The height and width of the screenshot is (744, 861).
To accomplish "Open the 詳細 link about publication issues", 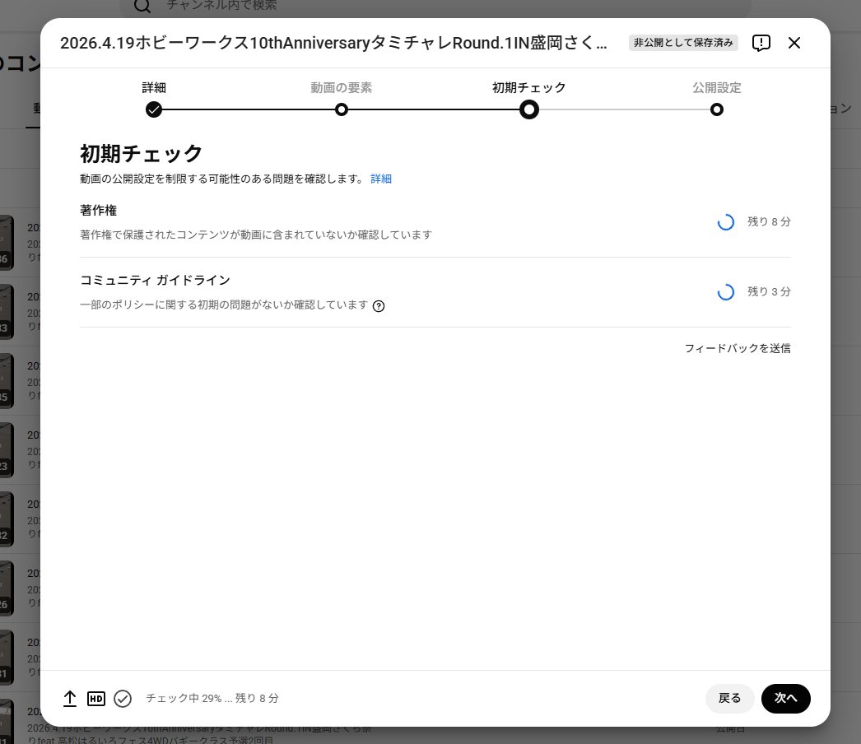I will pos(381,179).
